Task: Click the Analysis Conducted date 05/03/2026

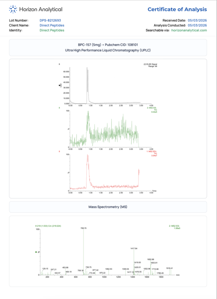Action: tap(197, 25)
